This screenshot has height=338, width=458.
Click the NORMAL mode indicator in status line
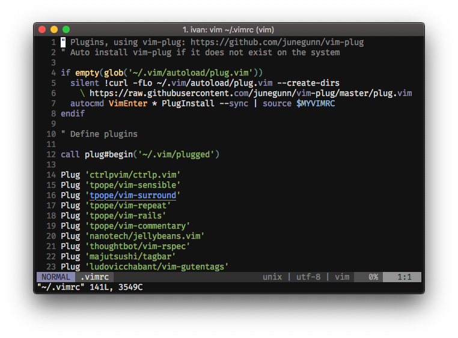[x=56, y=277]
